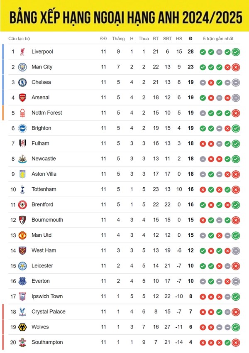Click the Man City club crest

point(22,67)
